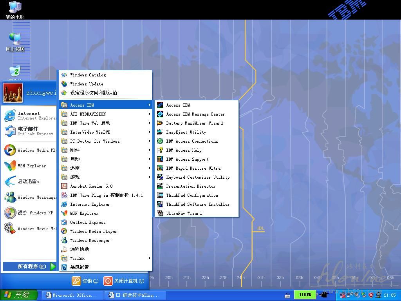Select Keyboard Customizer Utility menu entry
Image resolution: width=401 pixels, height=301 pixels.
[197, 177]
